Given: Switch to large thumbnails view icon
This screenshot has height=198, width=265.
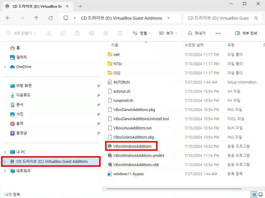Looking at the screenshot, I should (261, 195).
